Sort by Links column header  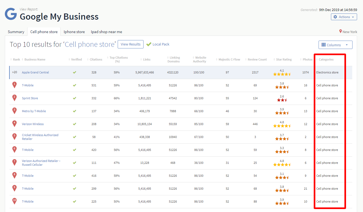coord(145,59)
